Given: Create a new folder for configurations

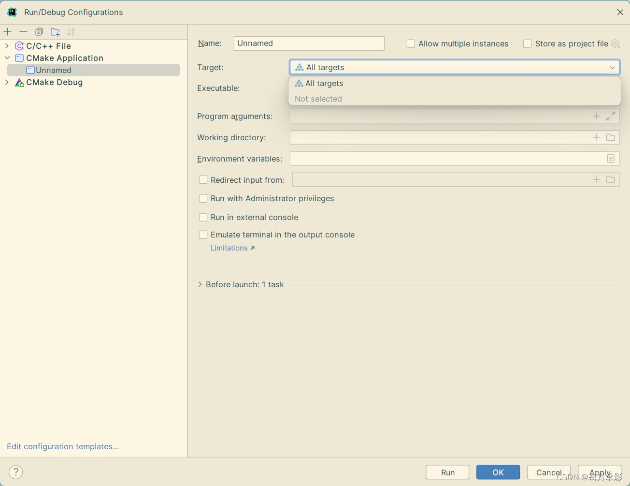Looking at the screenshot, I should (55, 32).
